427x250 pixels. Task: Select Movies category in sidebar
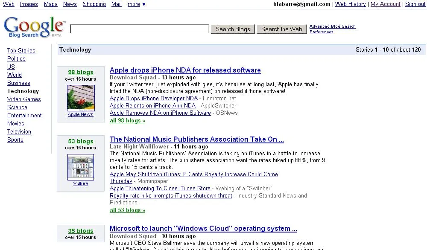15,123
